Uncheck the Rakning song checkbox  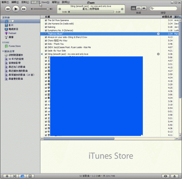pos(46,27)
